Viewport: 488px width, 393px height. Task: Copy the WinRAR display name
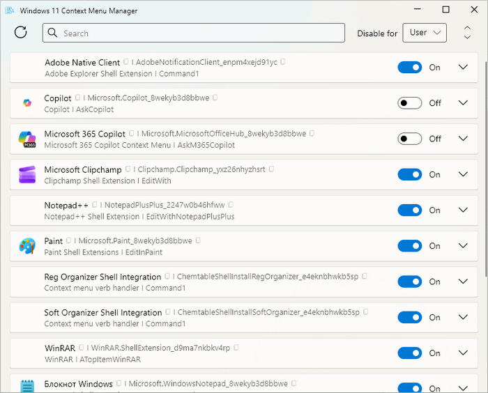coord(82,347)
